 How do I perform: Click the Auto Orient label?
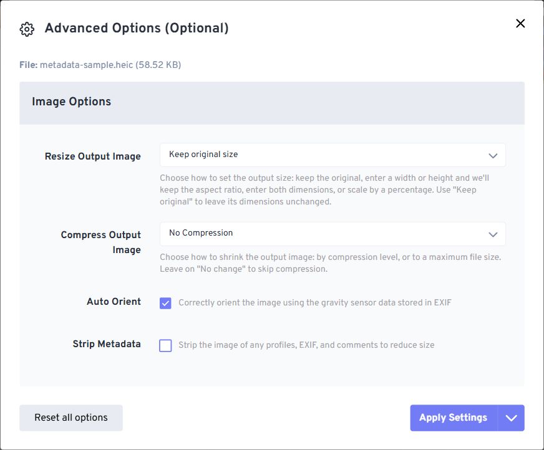[114, 301]
